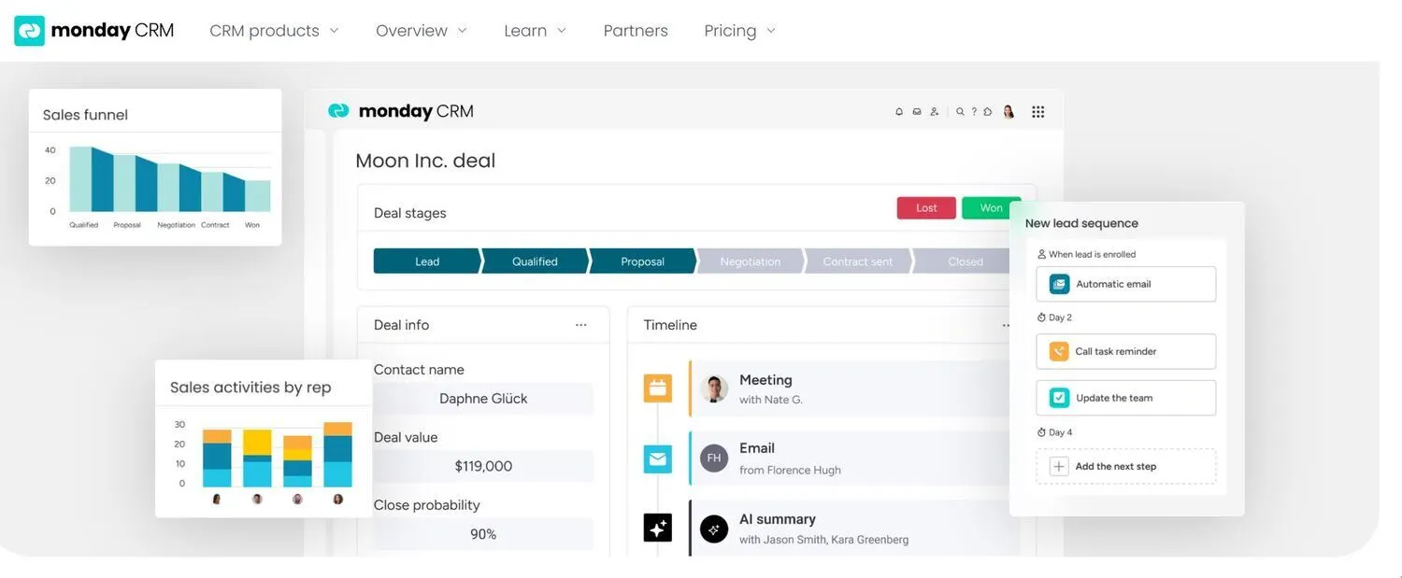Open notifications bell in CRM window
Viewport: 1402px width, 578px height.
click(899, 111)
